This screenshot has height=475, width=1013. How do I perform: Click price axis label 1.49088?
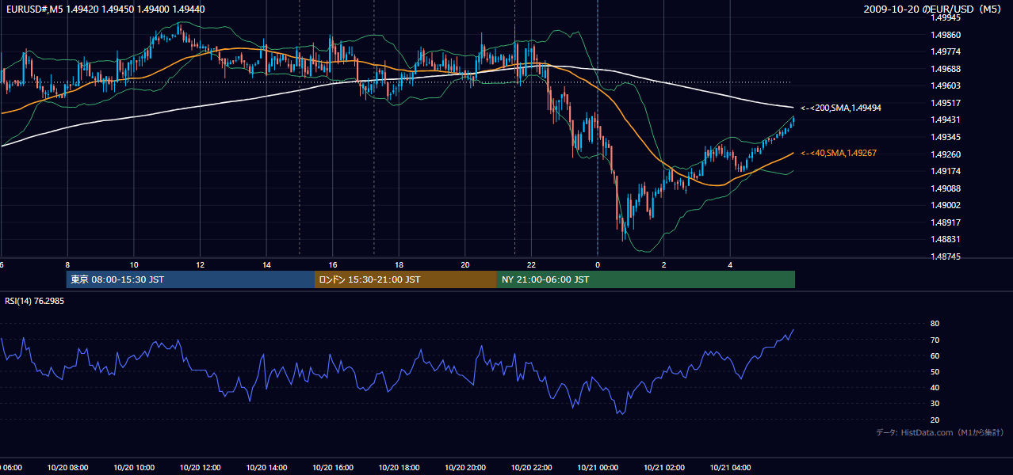pos(946,188)
